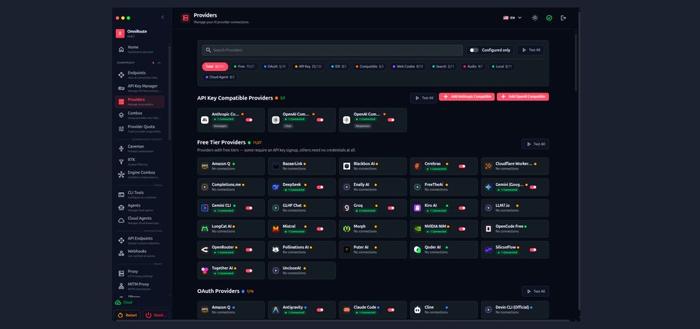Click the Kiro AI provider logo
Screen dimensions: 700x329
(418, 208)
